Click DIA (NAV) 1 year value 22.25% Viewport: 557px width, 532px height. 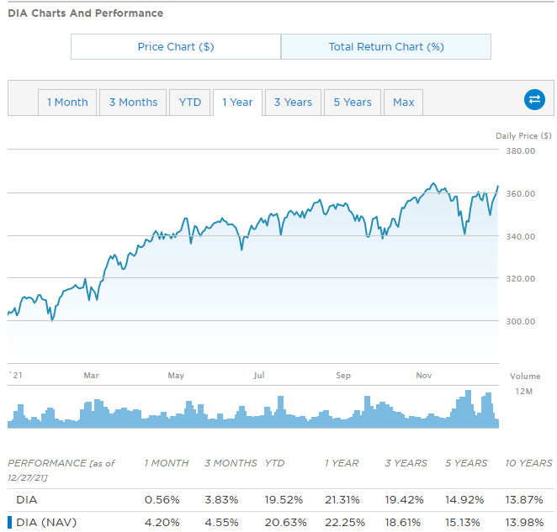pos(345,523)
